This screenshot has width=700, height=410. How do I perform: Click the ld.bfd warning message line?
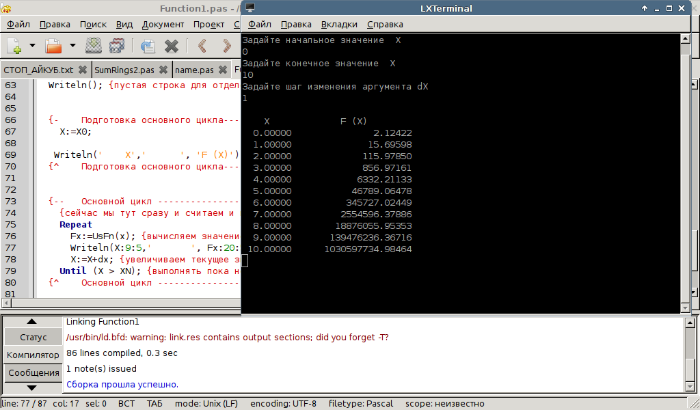[227, 338]
